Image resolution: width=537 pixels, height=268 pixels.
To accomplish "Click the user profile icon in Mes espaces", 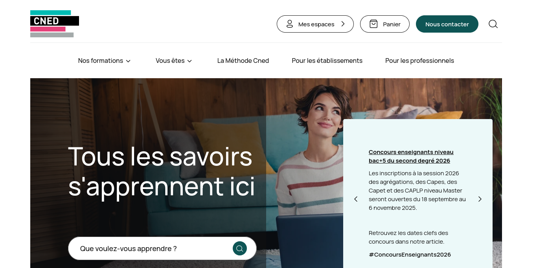I will pos(290,24).
